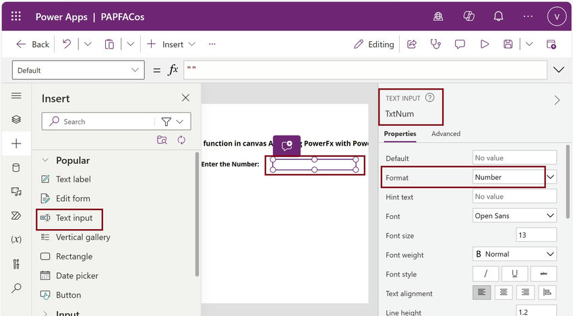Open the toolbar overflow ellipsis
This screenshot has height=316, width=573.
coord(212,44)
